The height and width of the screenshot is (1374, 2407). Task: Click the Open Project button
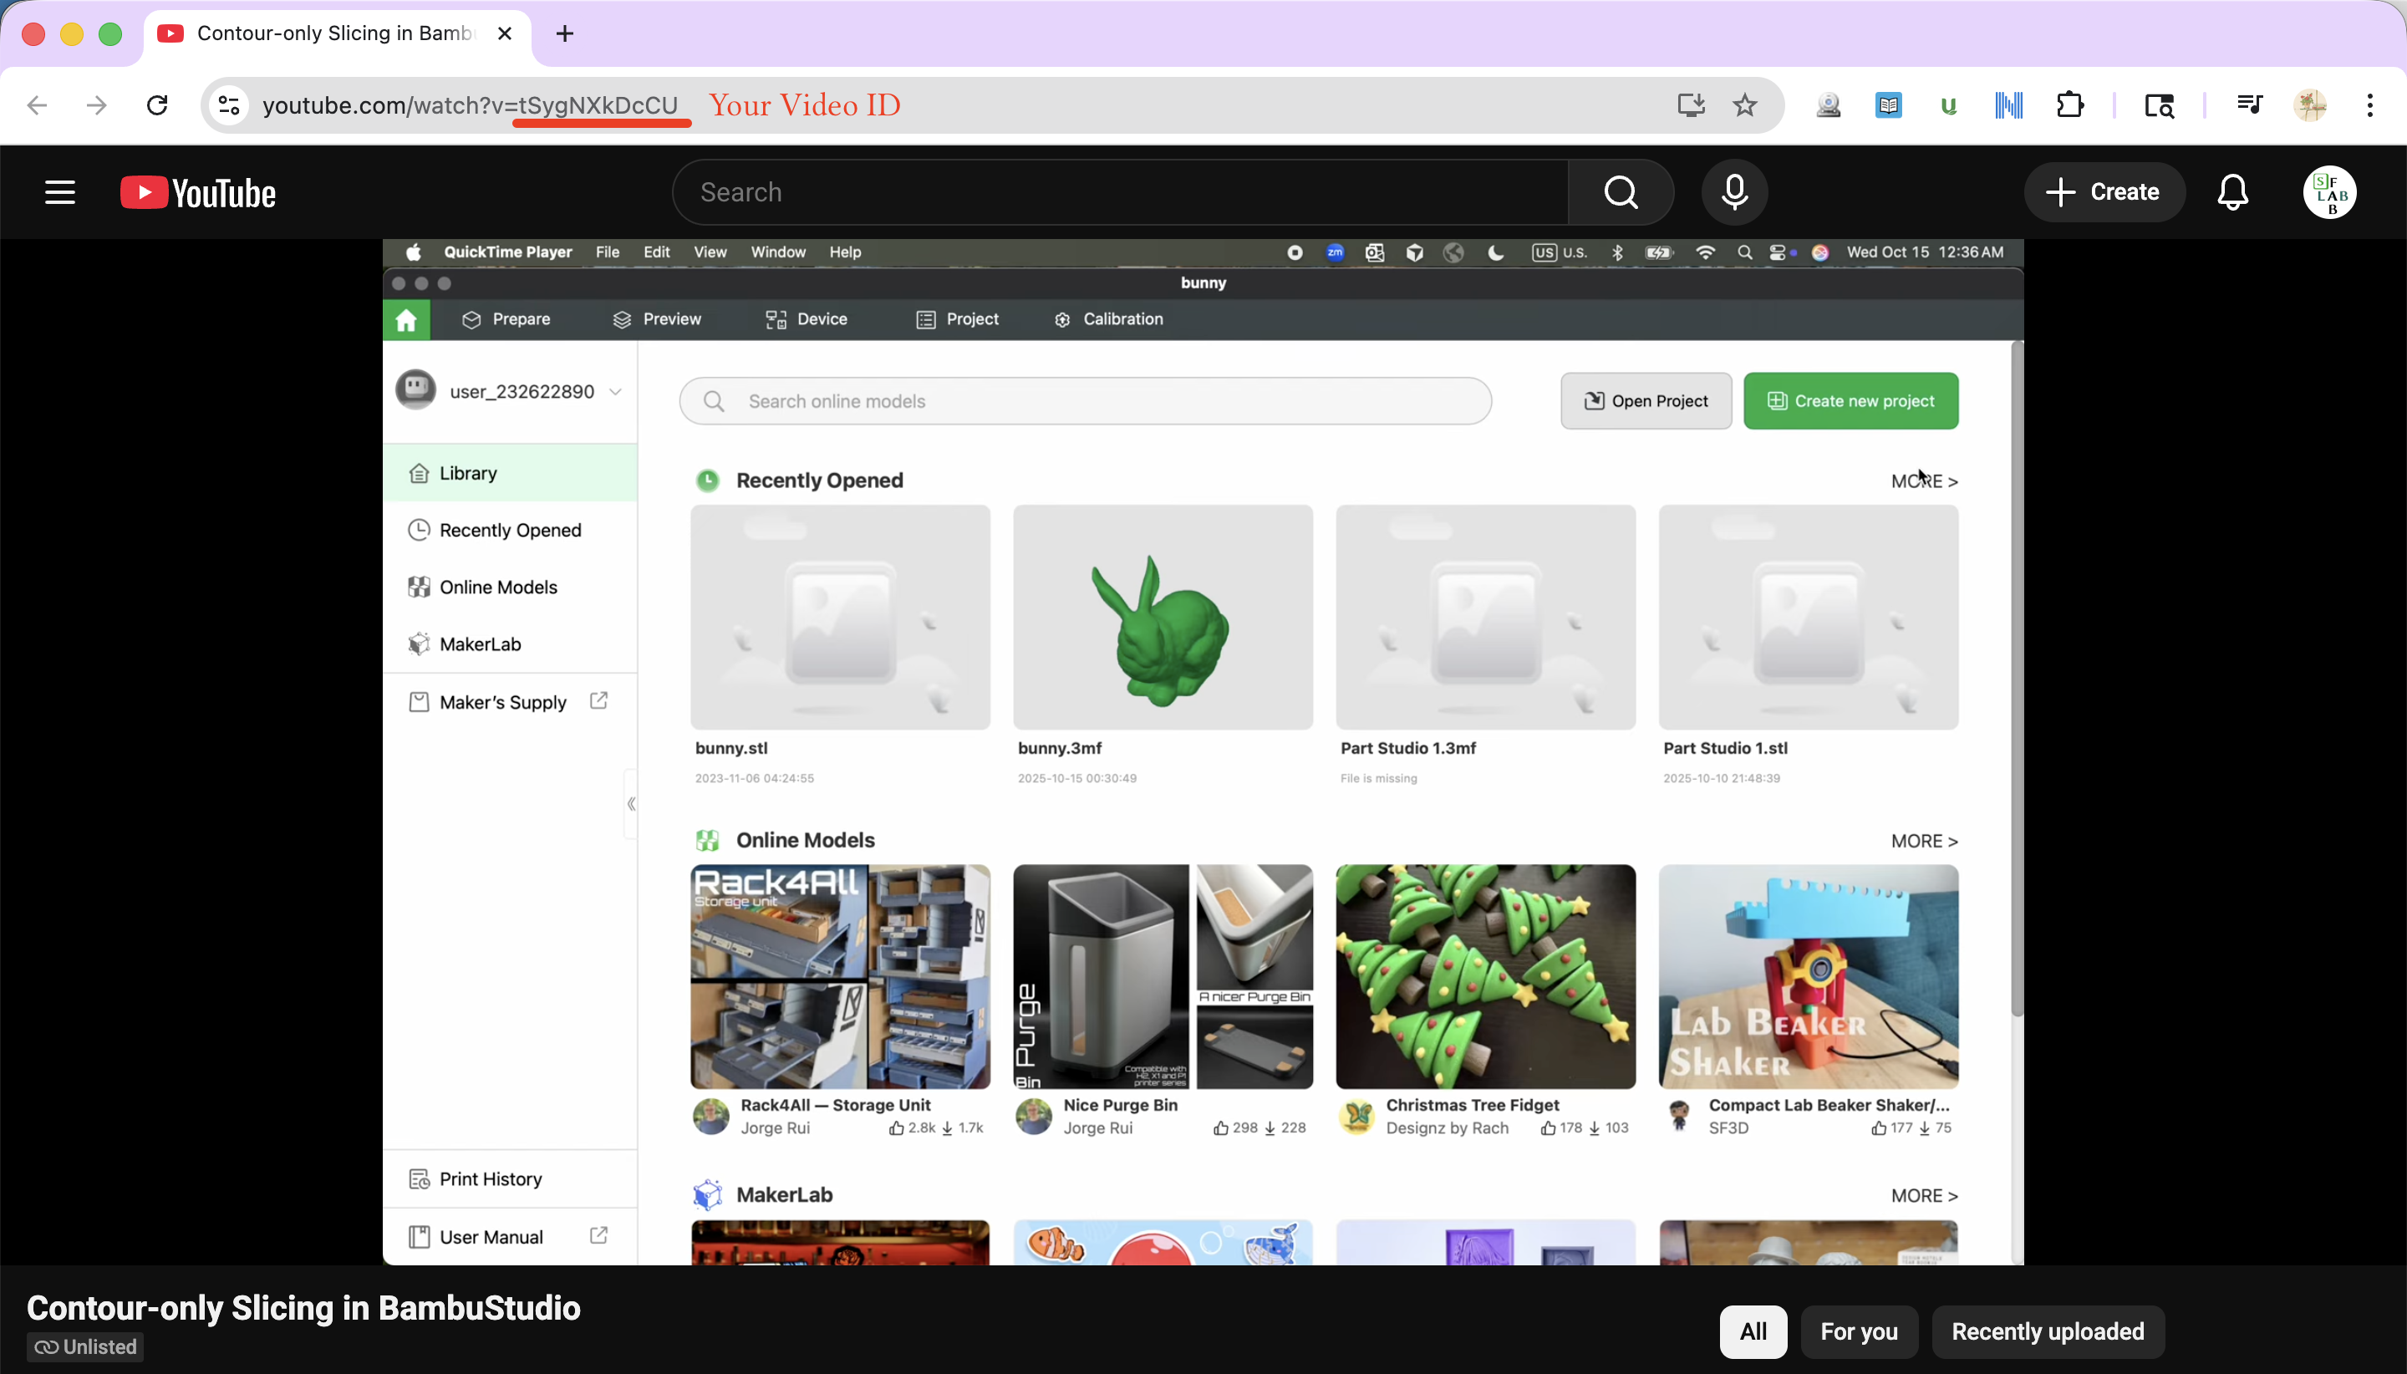click(1646, 401)
